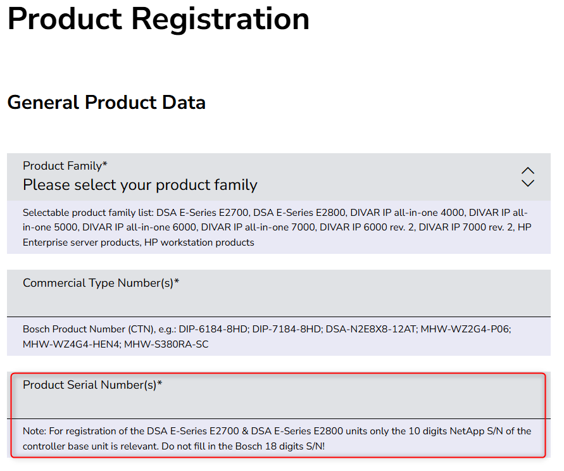Click the downward chevron arrow in Product Family
This screenshot has width=564, height=471.
(x=528, y=184)
